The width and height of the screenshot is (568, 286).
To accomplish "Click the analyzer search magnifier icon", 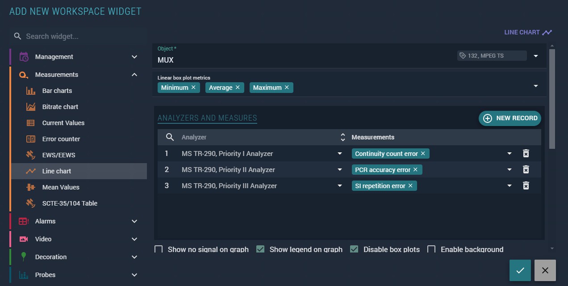I will point(170,137).
